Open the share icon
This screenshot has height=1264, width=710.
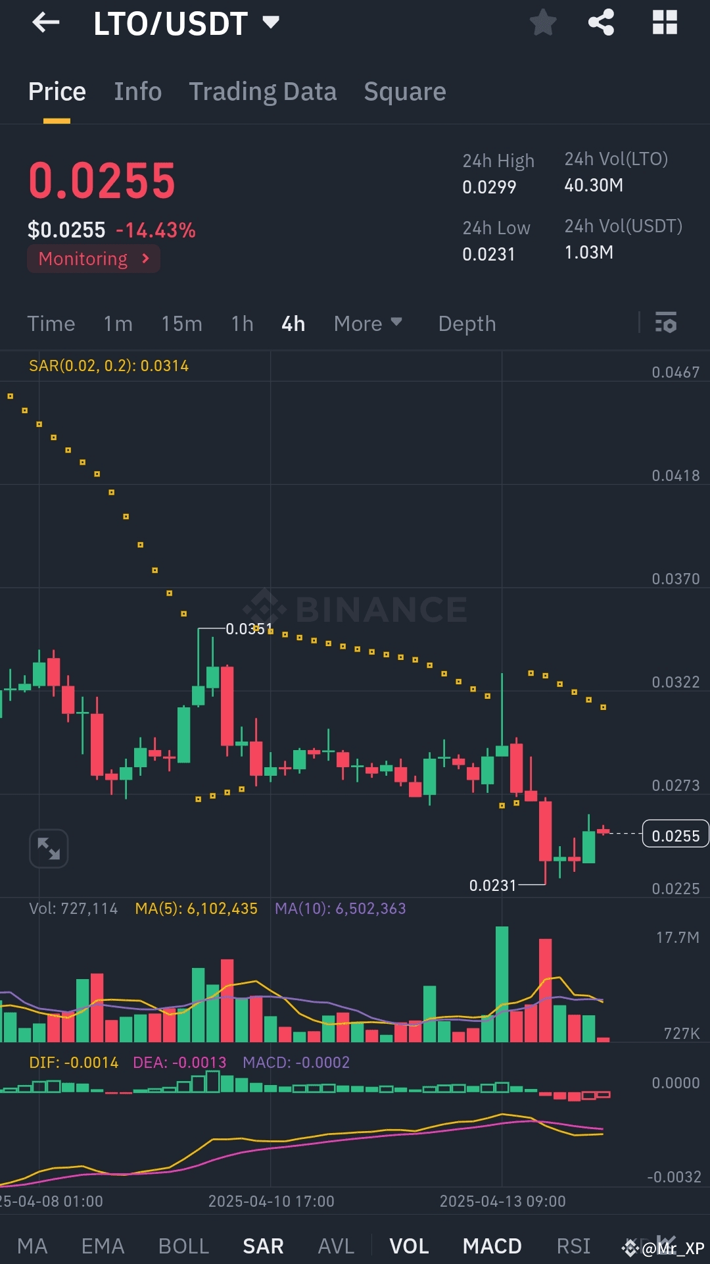pyautogui.click(x=600, y=23)
